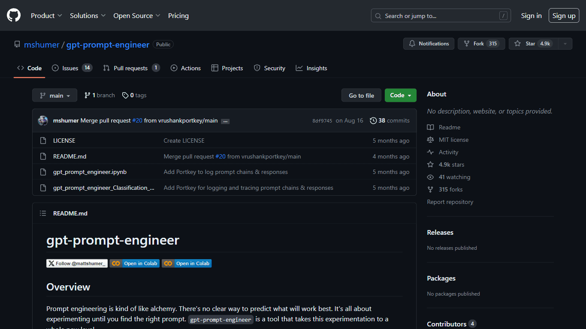This screenshot has height=329, width=586.
Task: Click the GitHub logo icon
Action: pos(14,15)
